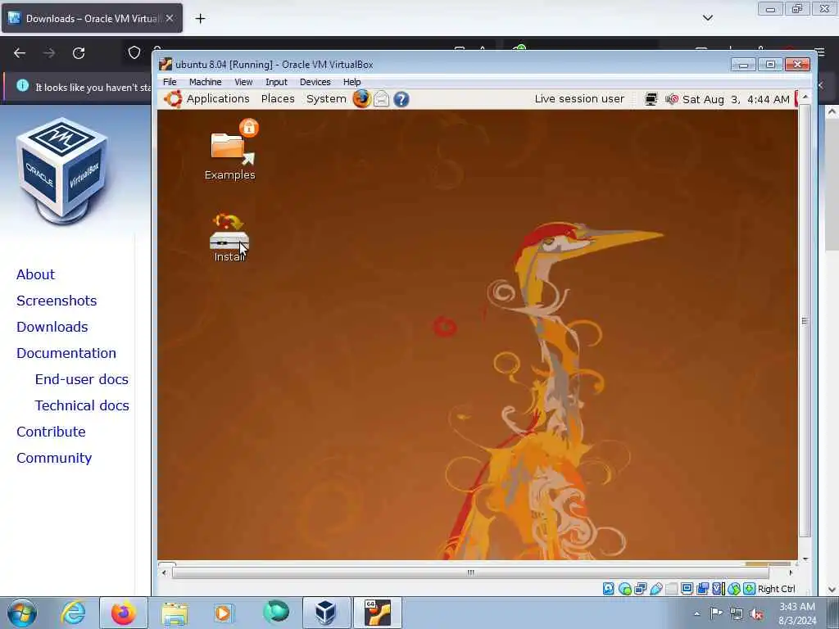Screen dimensions: 839x629
Task: Show hidden tray icons arrow
Action: pyautogui.click(x=696, y=614)
